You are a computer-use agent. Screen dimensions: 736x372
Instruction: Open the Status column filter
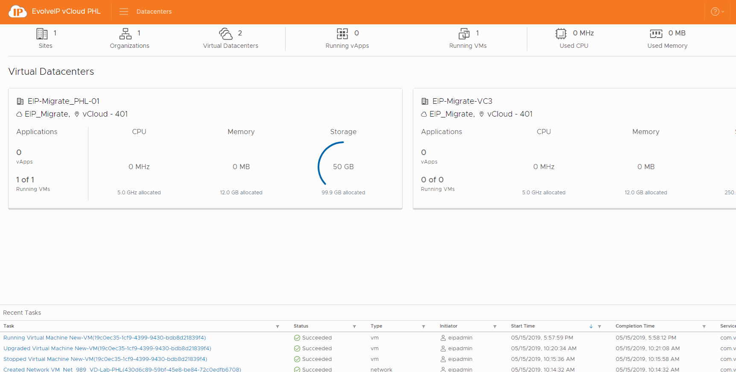(354, 327)
